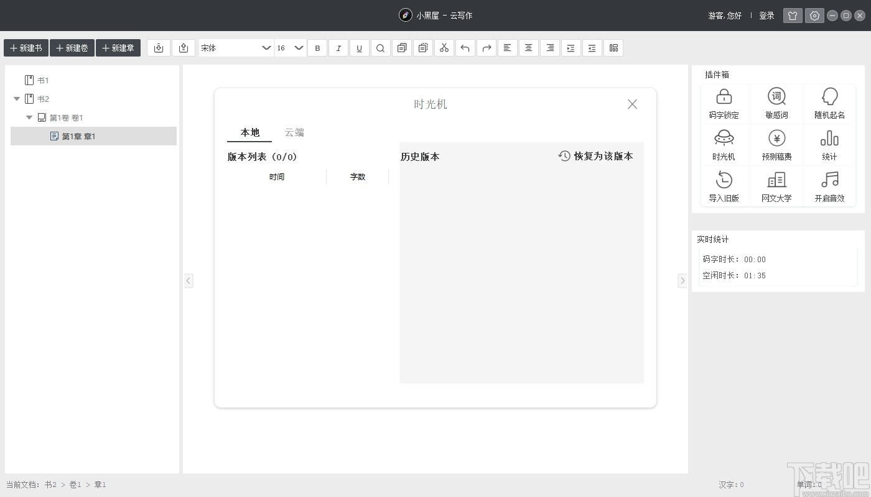Click the 汉字:0 status entry
This screenshot has height=497, width=871.
click(x=732, y=485)
